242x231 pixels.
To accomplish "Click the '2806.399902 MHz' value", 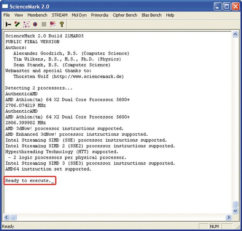I will click(25, 123).
